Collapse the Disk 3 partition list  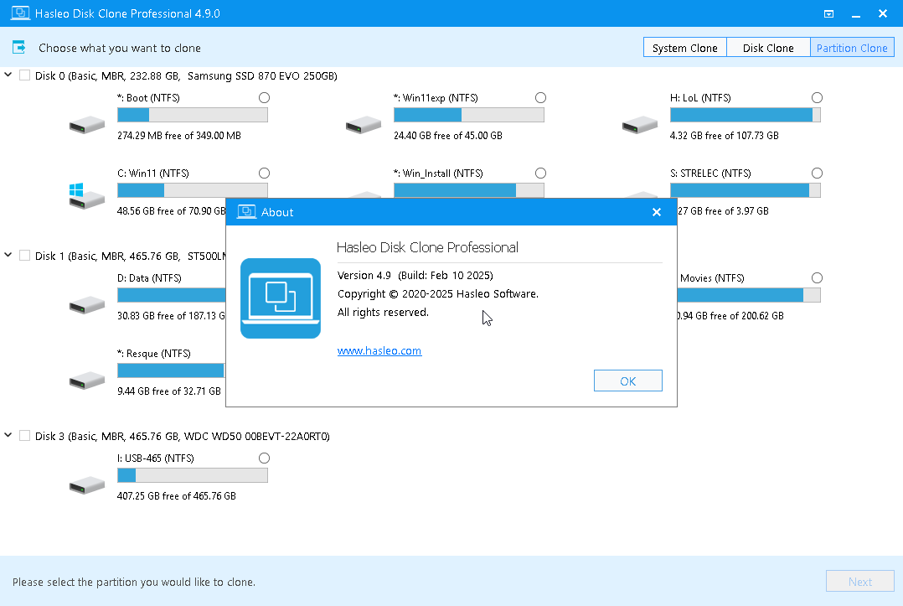[x=8, y=436]
